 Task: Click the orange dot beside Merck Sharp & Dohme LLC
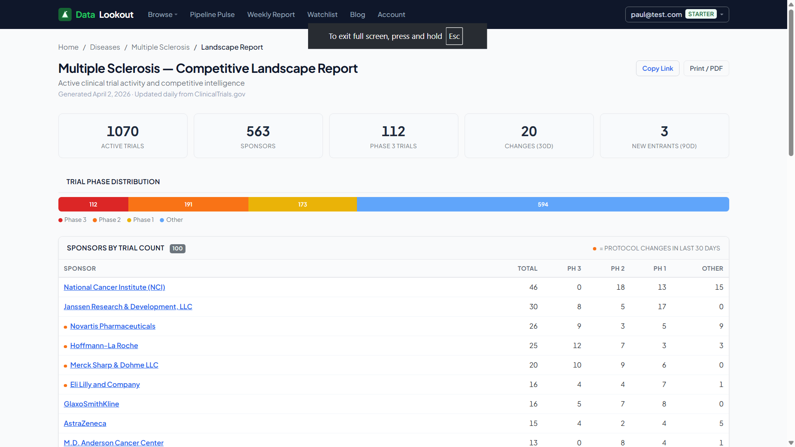click(65, 366)
